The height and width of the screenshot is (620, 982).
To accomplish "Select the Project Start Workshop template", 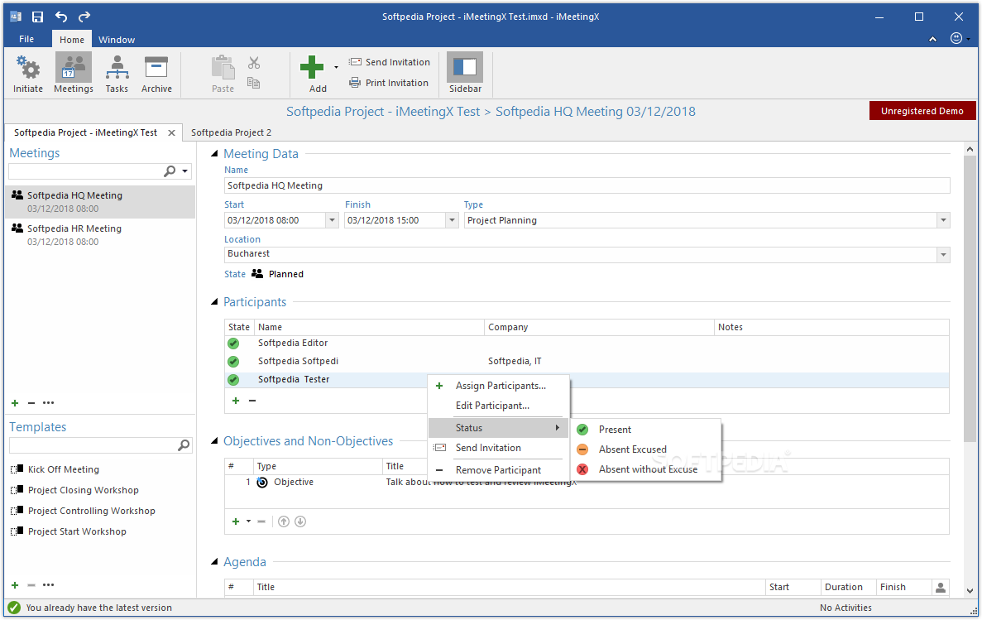I will click(77, 531).
